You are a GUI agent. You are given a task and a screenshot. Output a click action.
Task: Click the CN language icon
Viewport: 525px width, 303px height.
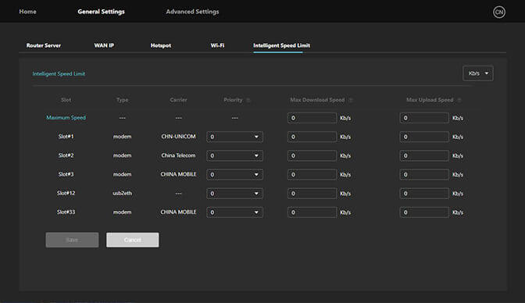click(499, 12)
